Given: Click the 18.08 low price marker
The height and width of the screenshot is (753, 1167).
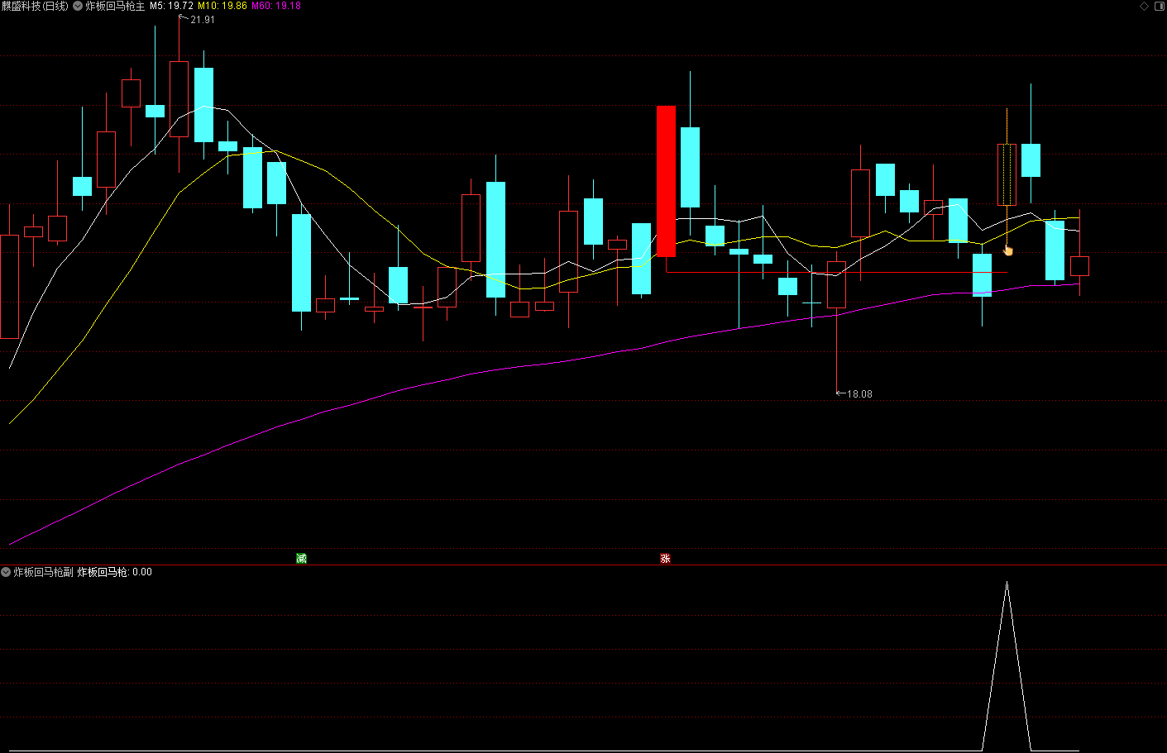Looking at the screenshot, I should pyautogui.click(x=859, y=394).
